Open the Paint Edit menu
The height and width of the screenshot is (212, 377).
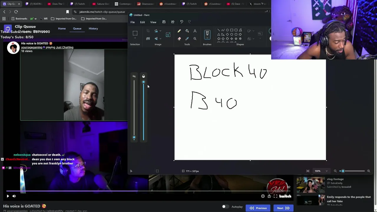[x=142, y=22]
